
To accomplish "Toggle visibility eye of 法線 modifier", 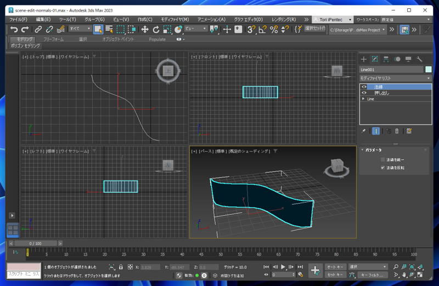I will click(x=364, y=87).
